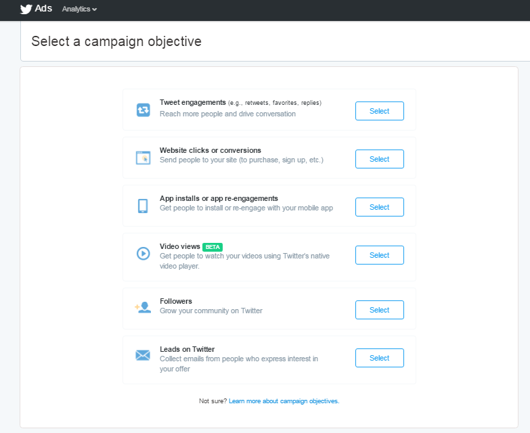Screen dimensions: 530x433
Task: Select the Tweet engagements objective
Action: (380, 111)
